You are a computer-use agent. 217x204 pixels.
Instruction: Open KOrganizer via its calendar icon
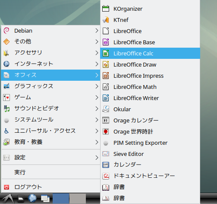pyautogui.click(x=106, y=9)
